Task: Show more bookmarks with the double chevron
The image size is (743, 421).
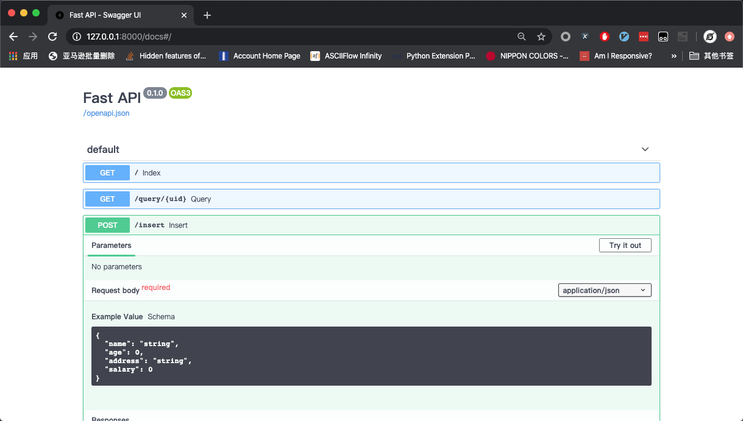Action: pos(674,56)
